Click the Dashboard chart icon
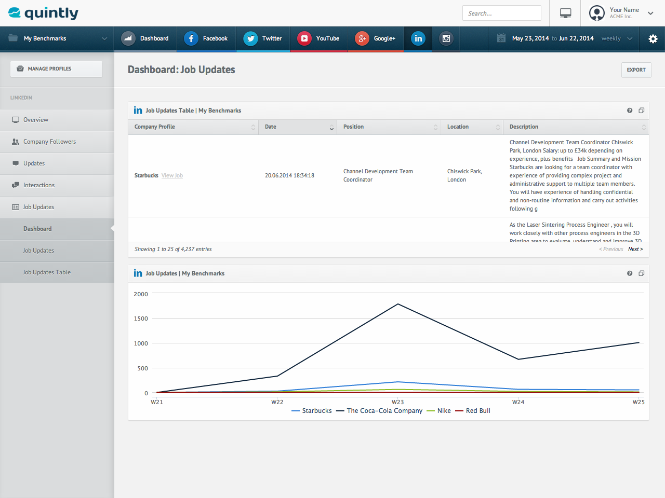Image resolution: width=665 pixels, height=498 pixels. click(x=128, y=38)
